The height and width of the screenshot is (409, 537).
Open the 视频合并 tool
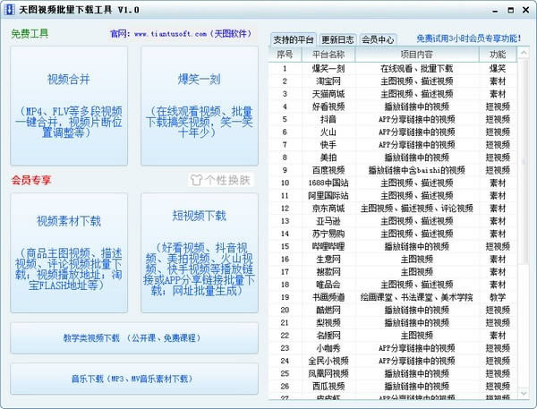69,106
